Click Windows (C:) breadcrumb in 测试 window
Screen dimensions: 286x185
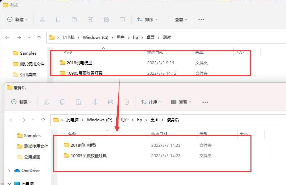coord(96,37)
